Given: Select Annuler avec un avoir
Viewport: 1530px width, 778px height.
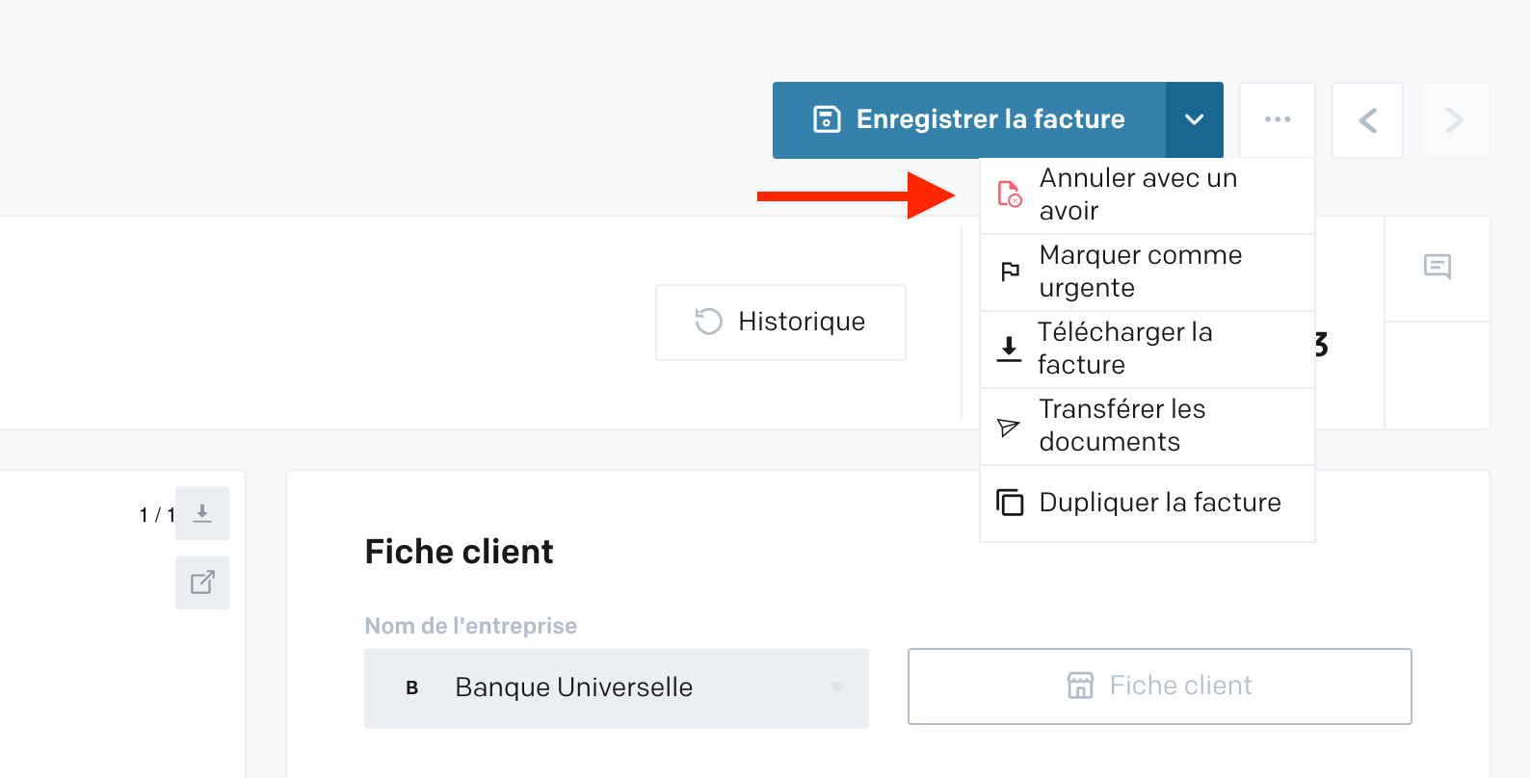Looking at the screenshot, I should [1147, 195].
